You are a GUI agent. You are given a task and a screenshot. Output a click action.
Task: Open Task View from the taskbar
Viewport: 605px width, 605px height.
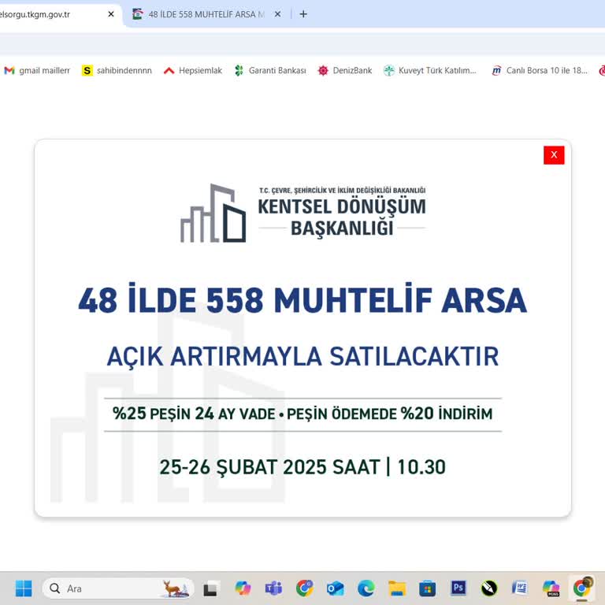(210, 588)
